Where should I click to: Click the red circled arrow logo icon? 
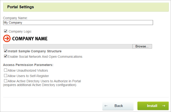coord(7,38)
